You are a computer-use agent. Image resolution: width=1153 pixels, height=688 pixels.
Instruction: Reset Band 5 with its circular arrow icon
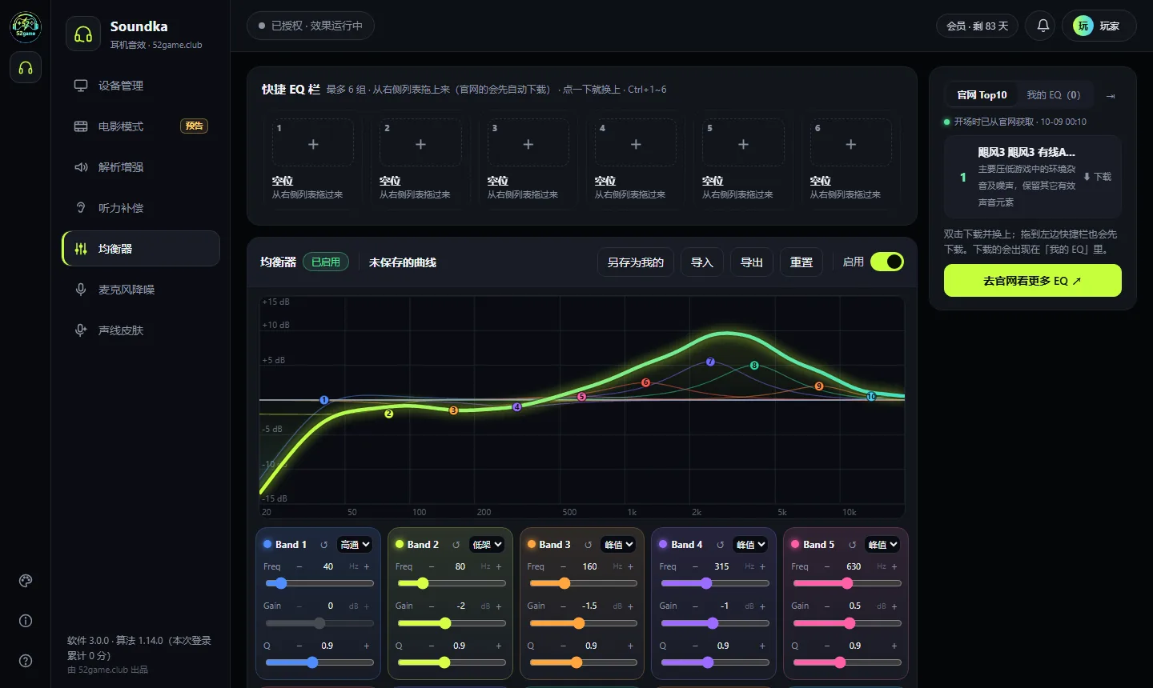pyautogui.click(x=853, y=545)
